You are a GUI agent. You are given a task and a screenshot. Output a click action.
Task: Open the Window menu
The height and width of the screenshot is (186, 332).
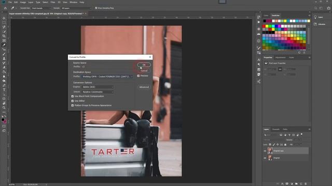pyautogui.click(x=74, y=2)
